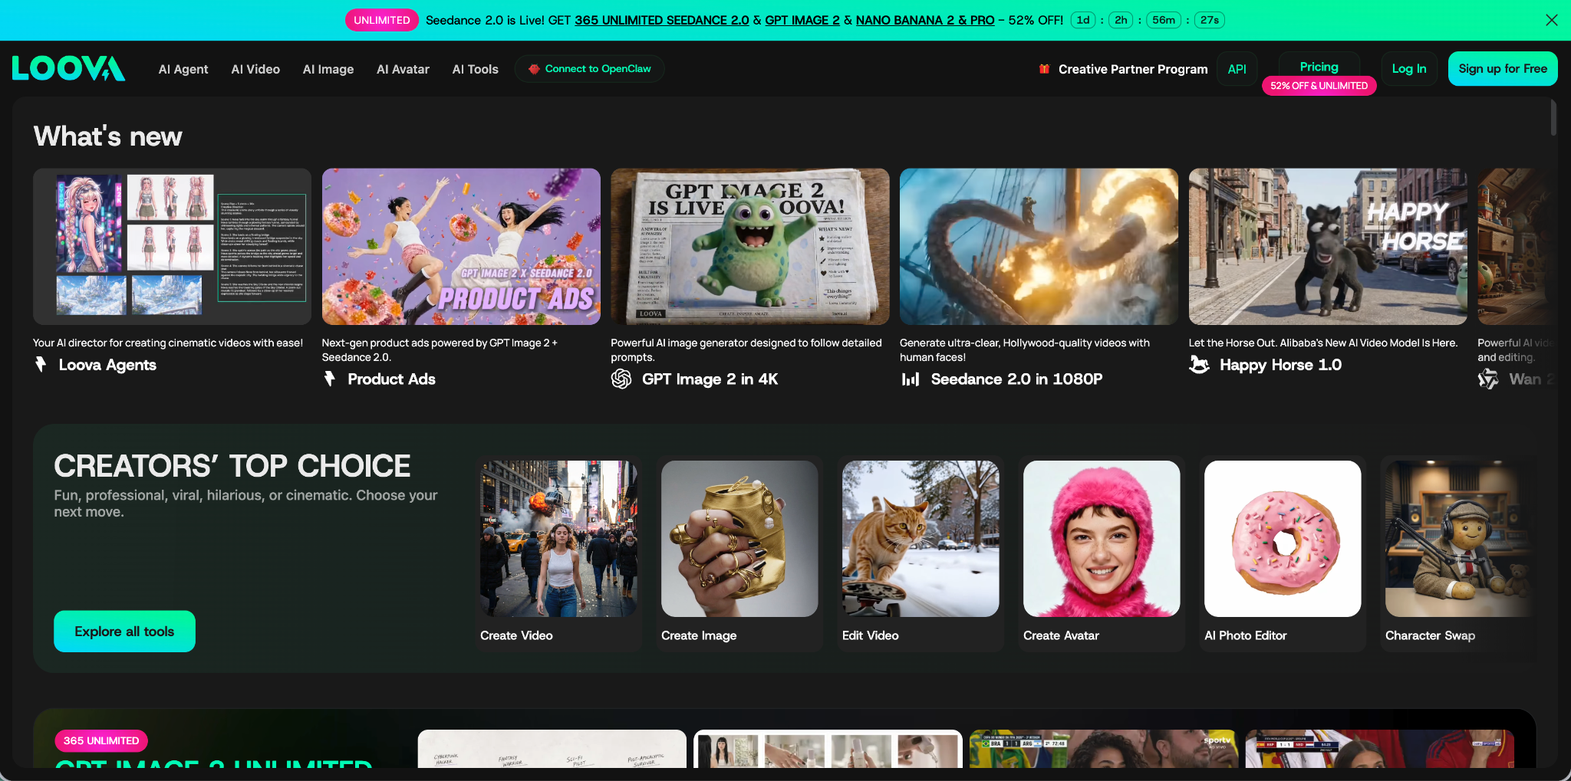Open the Seedance octopus ship thumbnail
This screenshot has height=781, width=1571.
tap(1039, 247)
